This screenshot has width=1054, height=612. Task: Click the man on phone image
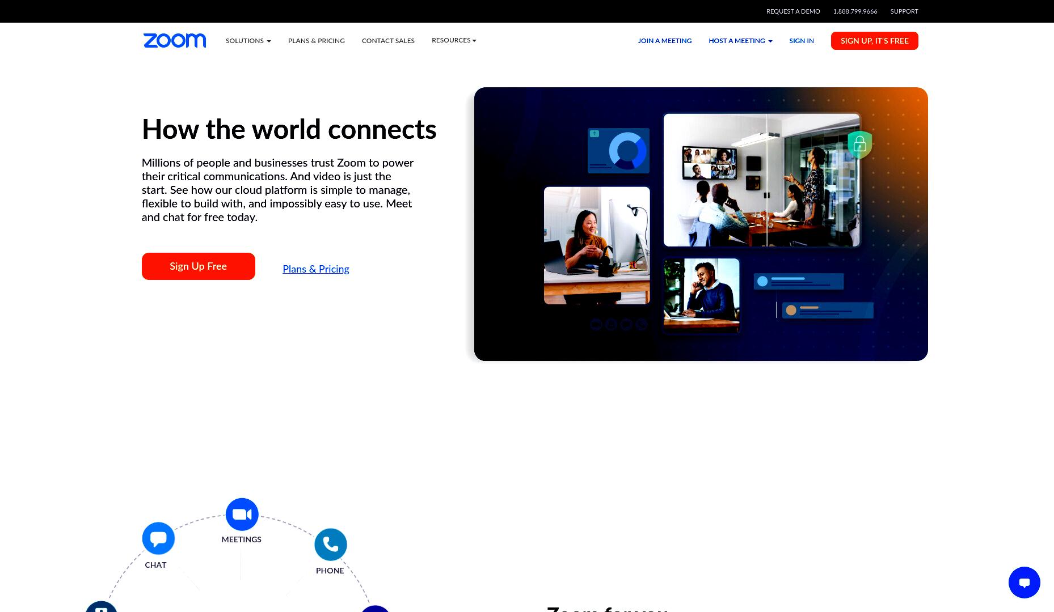(702, 295)
